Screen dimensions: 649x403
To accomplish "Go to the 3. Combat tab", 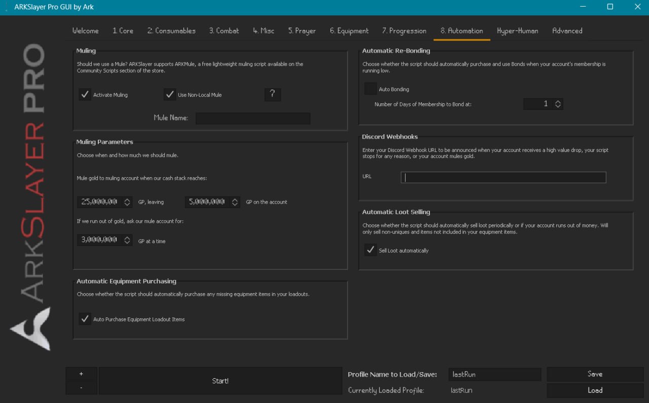I will [224, 31].
